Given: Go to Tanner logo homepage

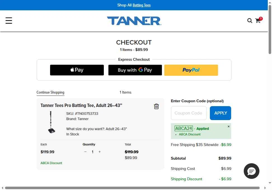Looking at the screenshot, I should click(134, 21).
